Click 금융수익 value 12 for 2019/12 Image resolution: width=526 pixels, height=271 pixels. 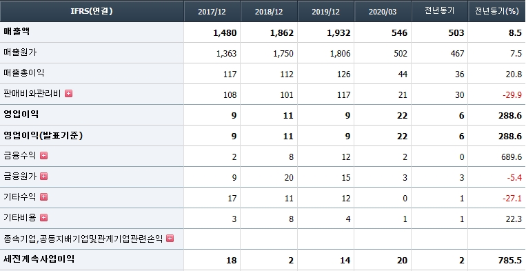coord(346,157)
